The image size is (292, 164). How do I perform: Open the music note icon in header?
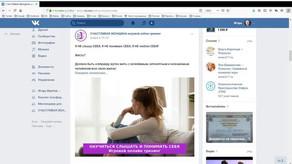[x=144, y=23]
